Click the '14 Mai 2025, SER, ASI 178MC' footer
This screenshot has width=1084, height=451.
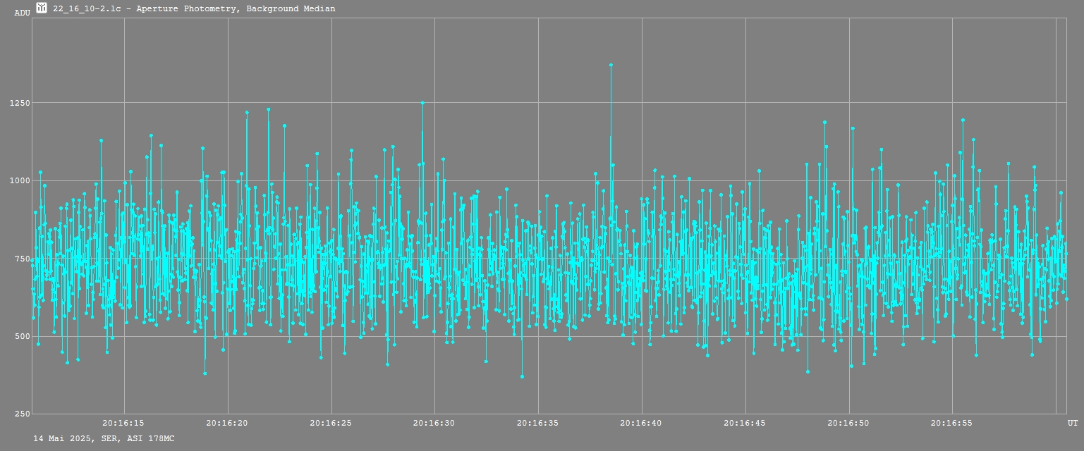point(104,439)
